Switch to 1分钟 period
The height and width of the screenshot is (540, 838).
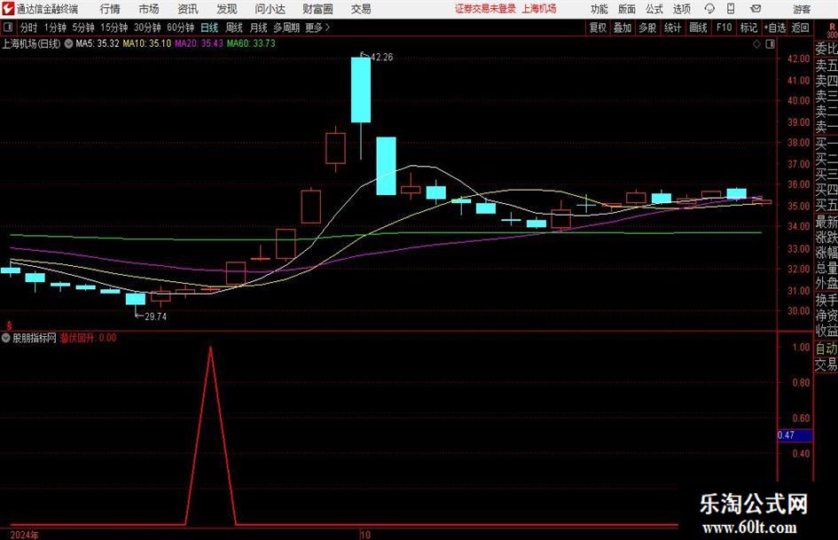[x=55, y=27]
